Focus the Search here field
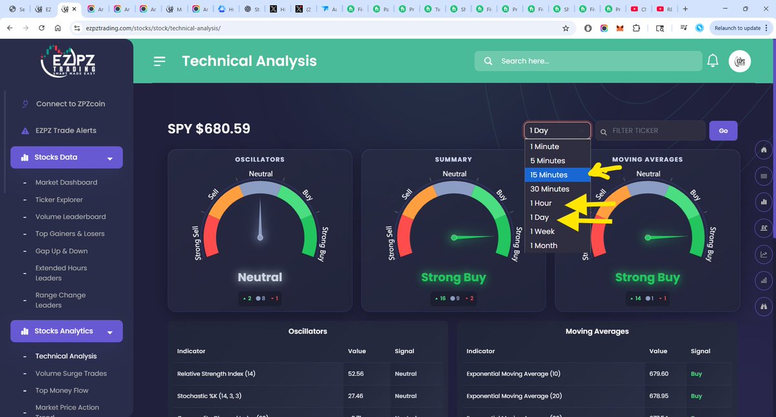 coord(588,61)
